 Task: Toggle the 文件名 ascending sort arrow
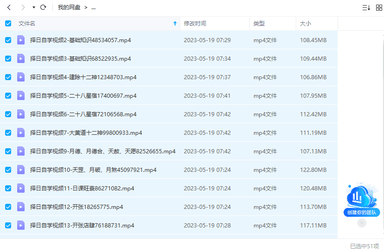pos(175,24)
